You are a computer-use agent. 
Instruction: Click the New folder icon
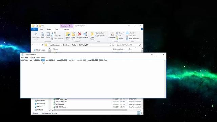pos(92,34)
